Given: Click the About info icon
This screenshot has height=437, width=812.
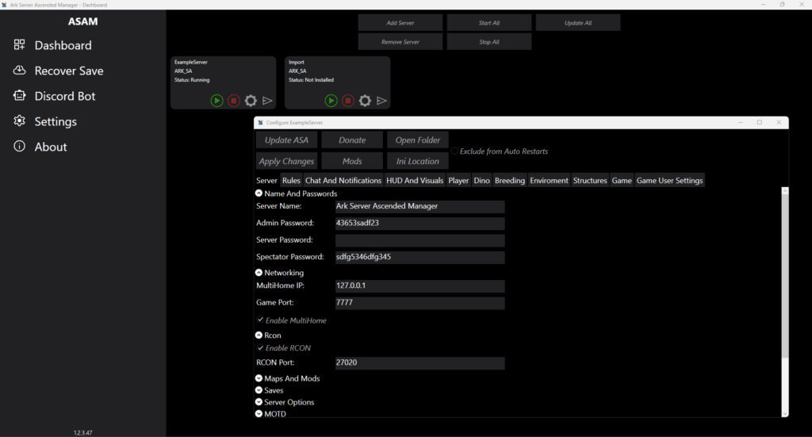Looking at the screenshot, I should [x=19, y=146].
